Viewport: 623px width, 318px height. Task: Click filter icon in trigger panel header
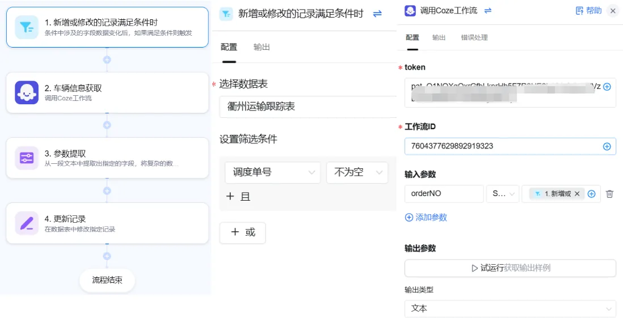coord(226,14)
